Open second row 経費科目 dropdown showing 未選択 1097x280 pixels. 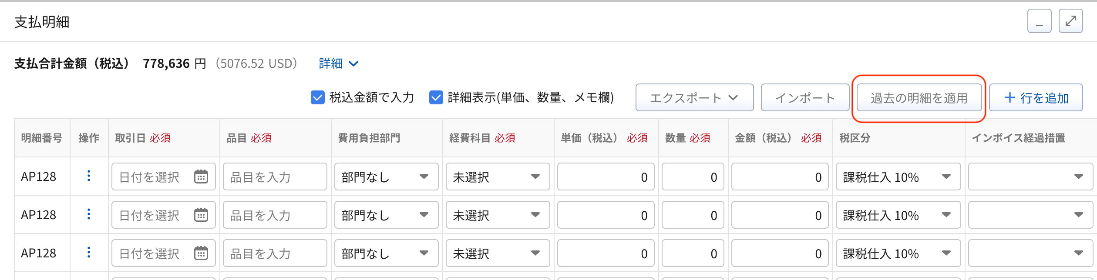pos(498,215)
